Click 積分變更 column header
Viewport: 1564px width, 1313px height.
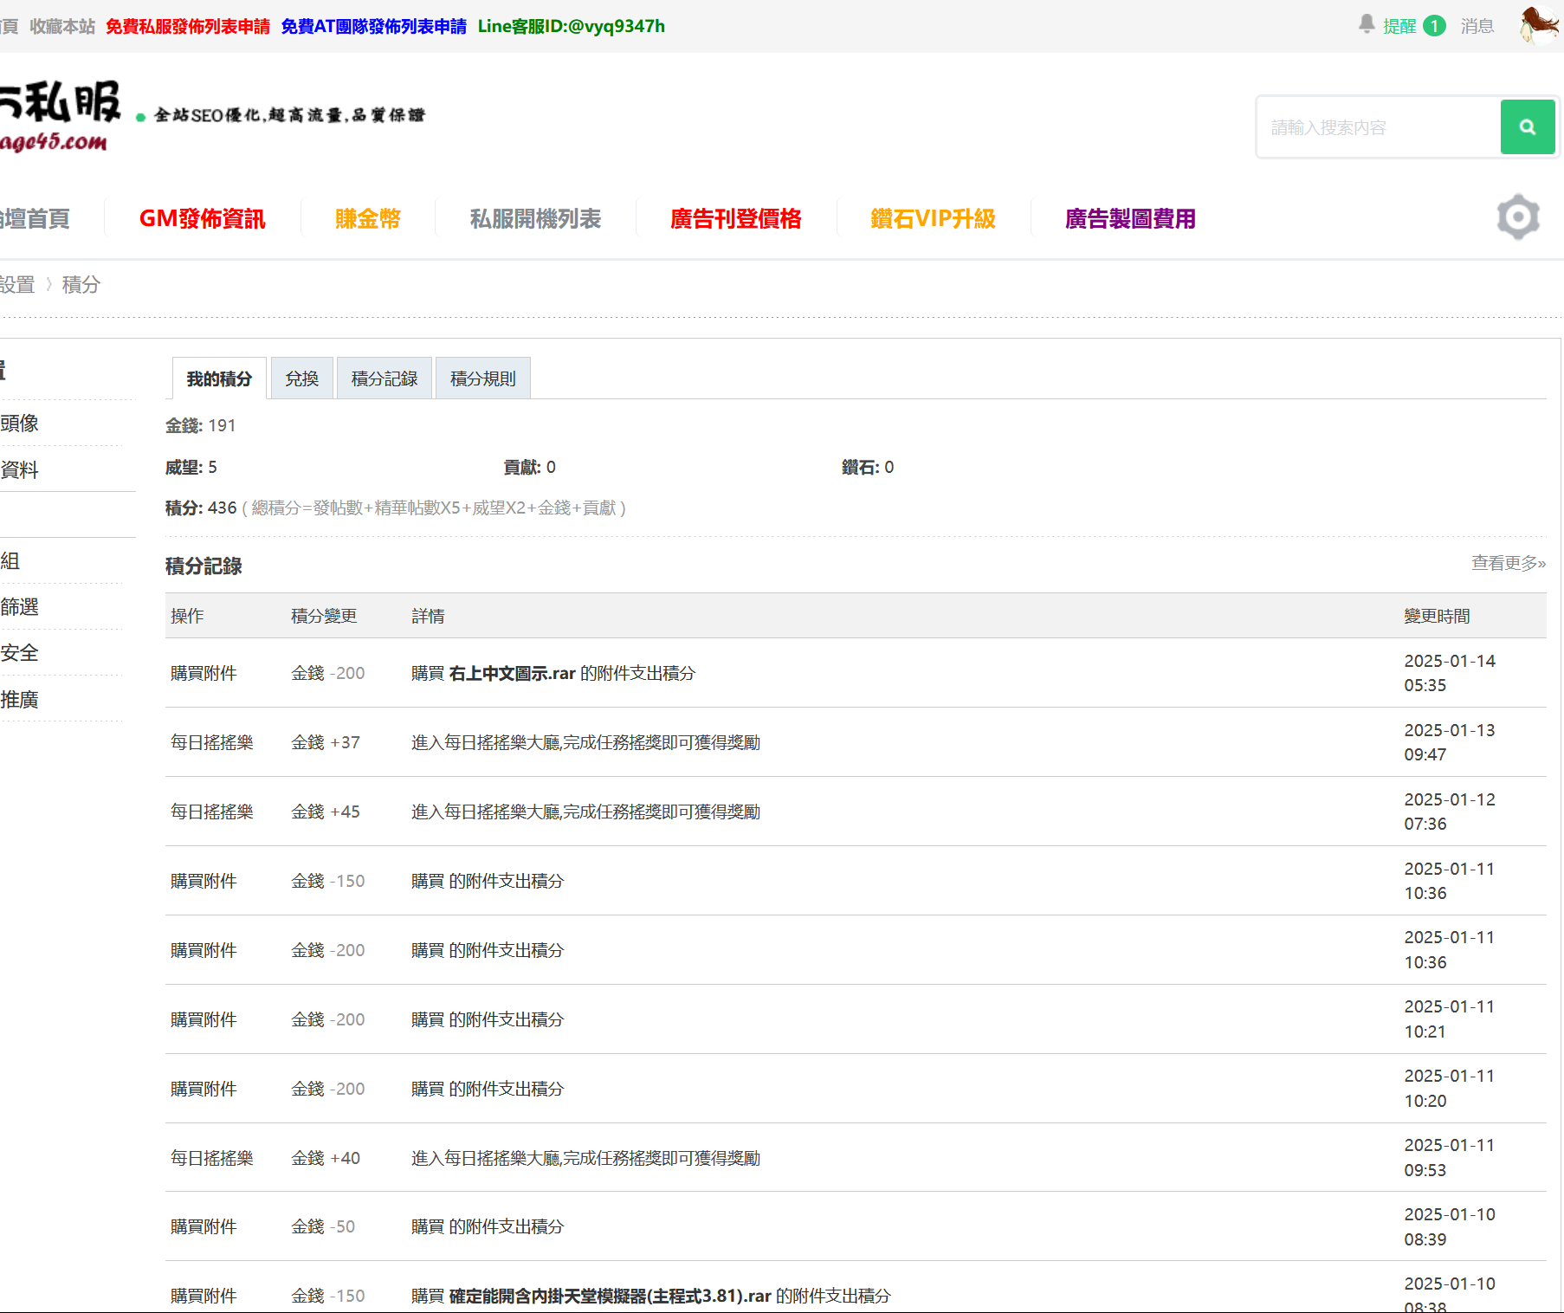click(324, 616)
